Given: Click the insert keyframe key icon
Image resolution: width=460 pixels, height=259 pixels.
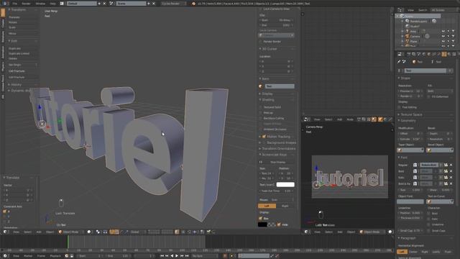Looking at the screenshot, I should click(x=272, y=256).
